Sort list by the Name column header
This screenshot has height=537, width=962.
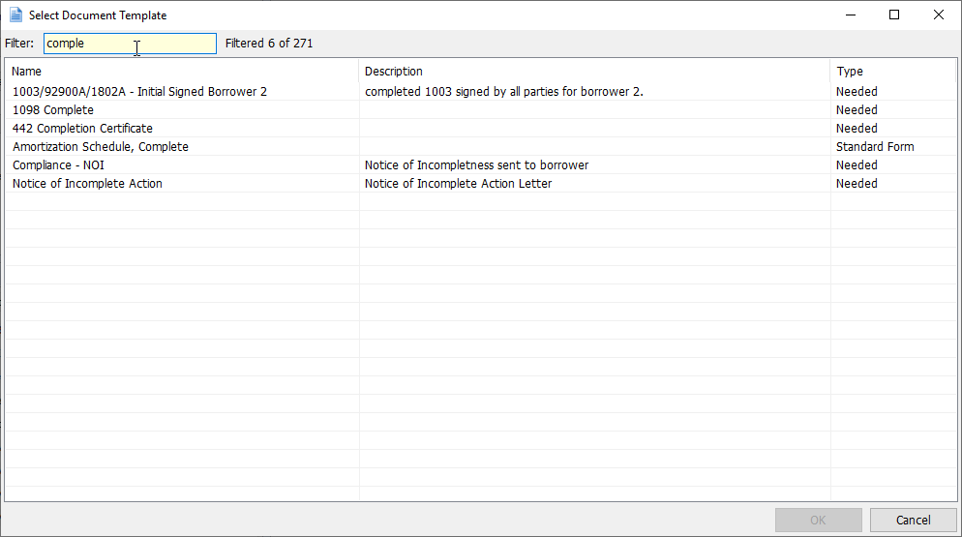click(182, 72)
